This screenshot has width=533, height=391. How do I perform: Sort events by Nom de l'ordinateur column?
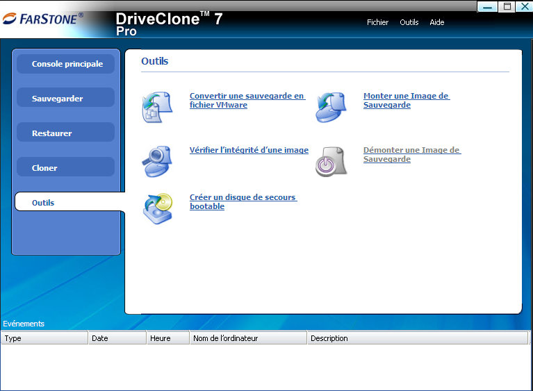[248, 338]
